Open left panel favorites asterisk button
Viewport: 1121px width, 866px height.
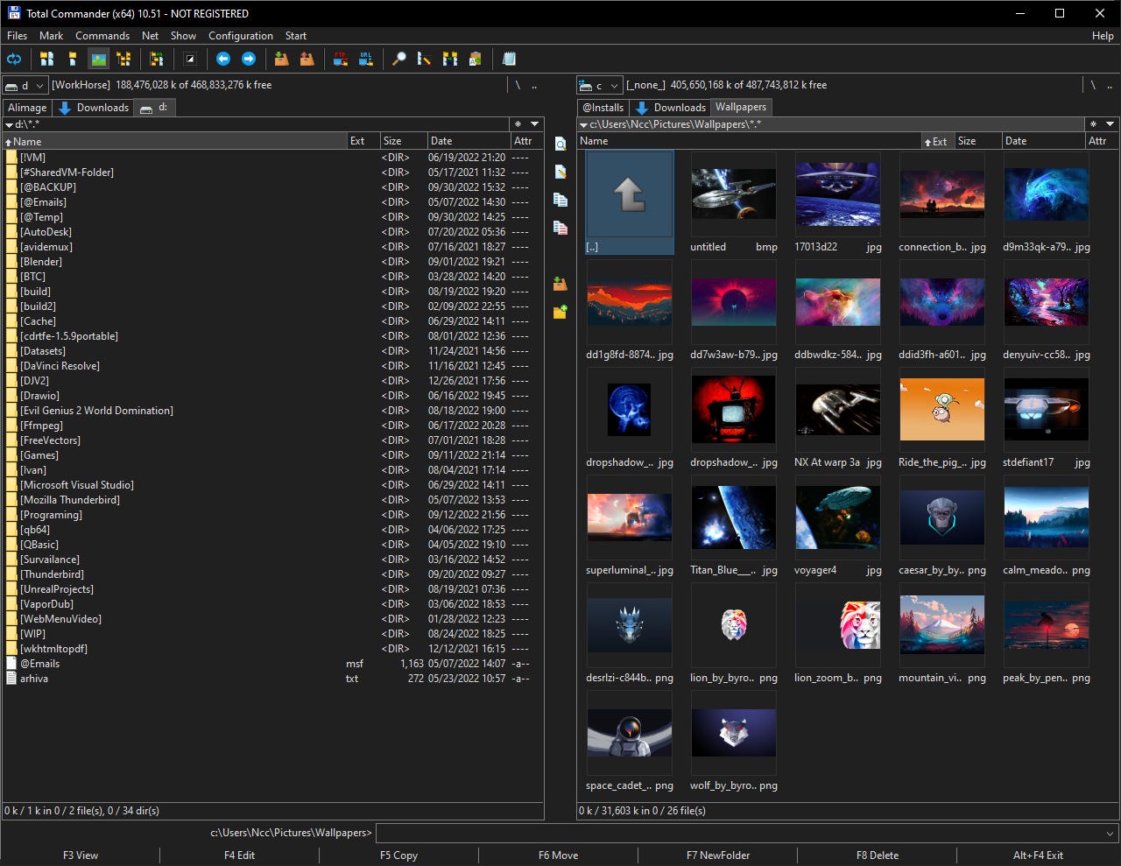pyautogui.click(x=518, y=124)
